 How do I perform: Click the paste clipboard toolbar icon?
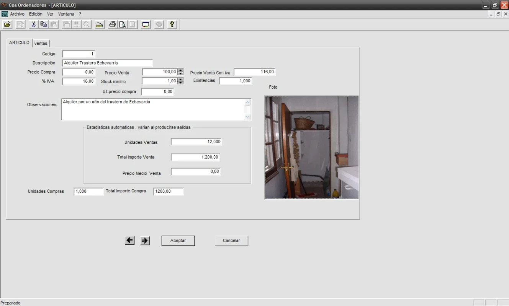[x=54, y=25]
